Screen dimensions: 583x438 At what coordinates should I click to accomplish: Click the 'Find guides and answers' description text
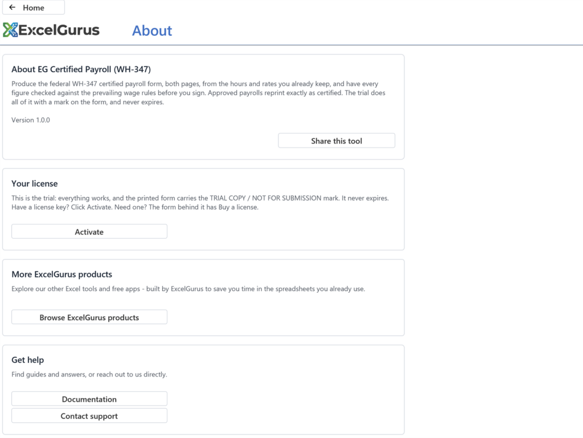tap(89, 374)
